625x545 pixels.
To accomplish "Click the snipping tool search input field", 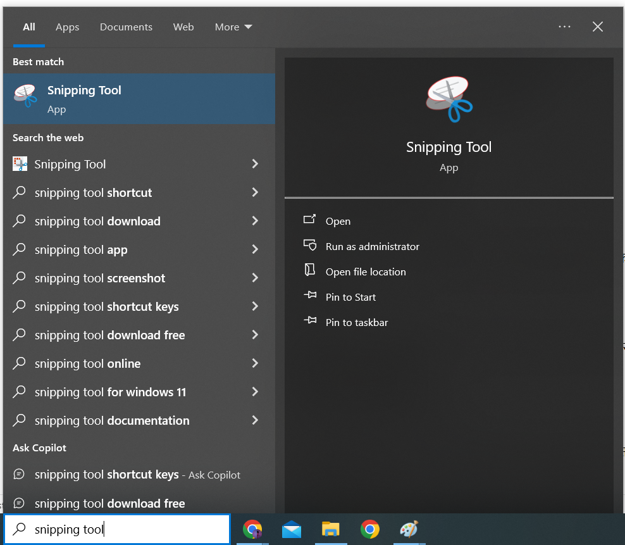I will (117, 529).
